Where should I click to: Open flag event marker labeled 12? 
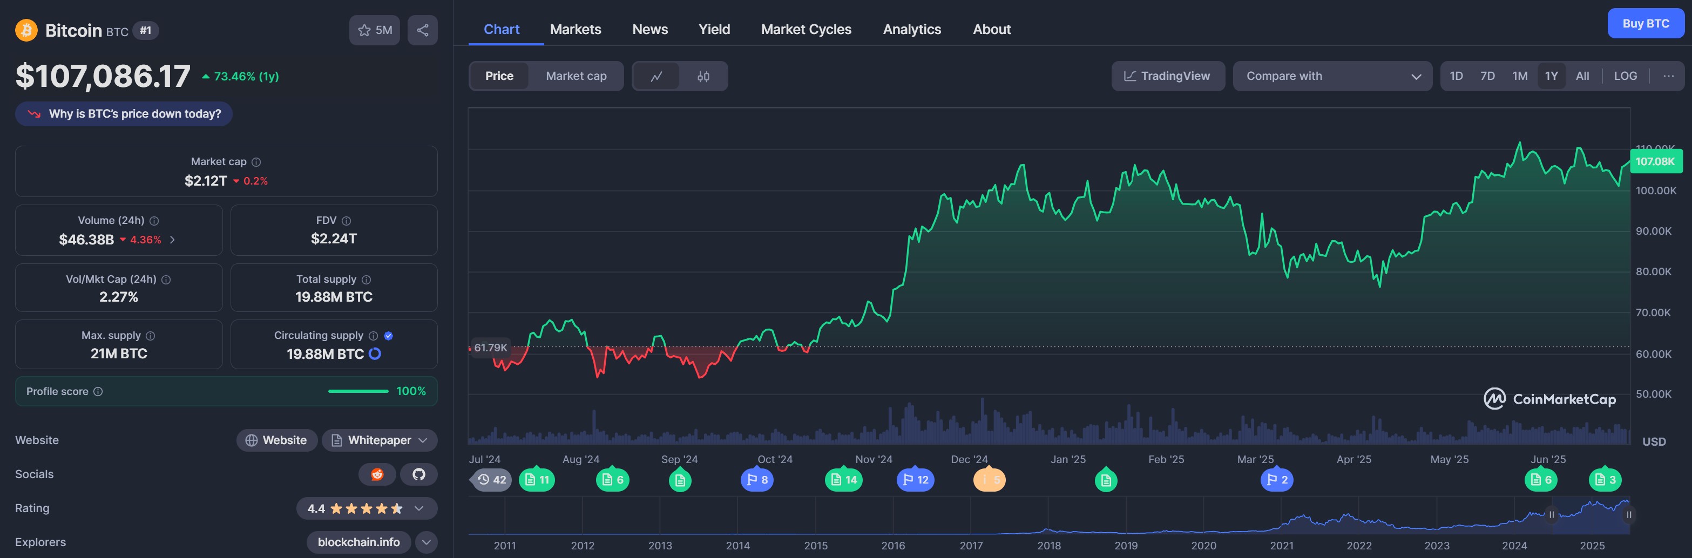tap(916, 480)
